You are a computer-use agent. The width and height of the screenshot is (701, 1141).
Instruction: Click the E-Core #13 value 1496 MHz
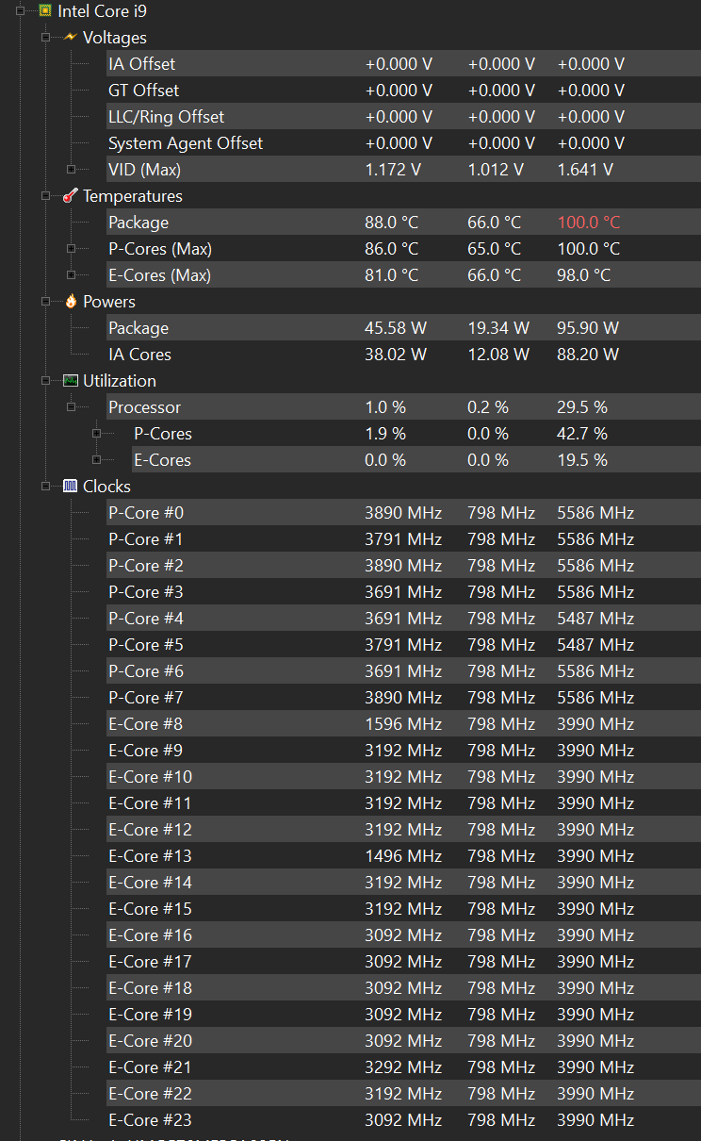(x=403, y=856)
